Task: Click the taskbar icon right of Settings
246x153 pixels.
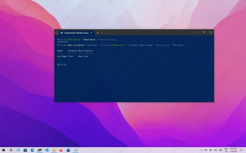Action: point(18,150)
